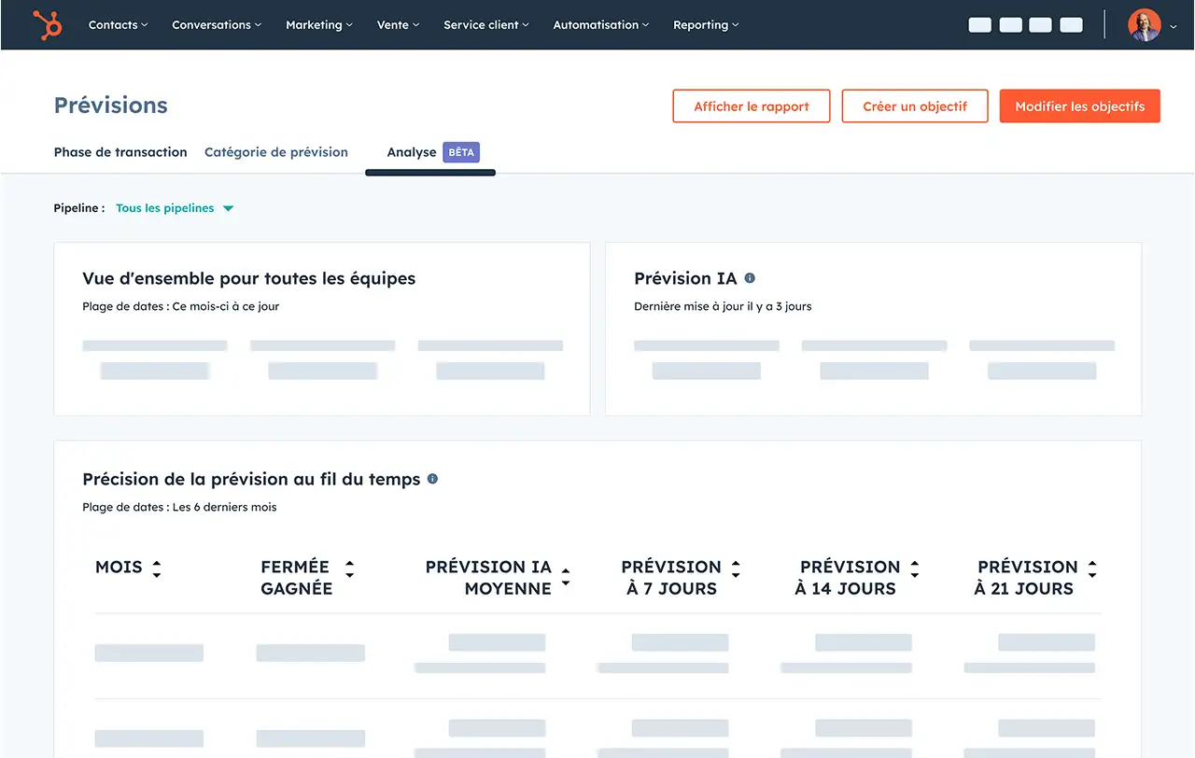Sort by Prévision IA moyenne arrows

(x=565, y=577)
